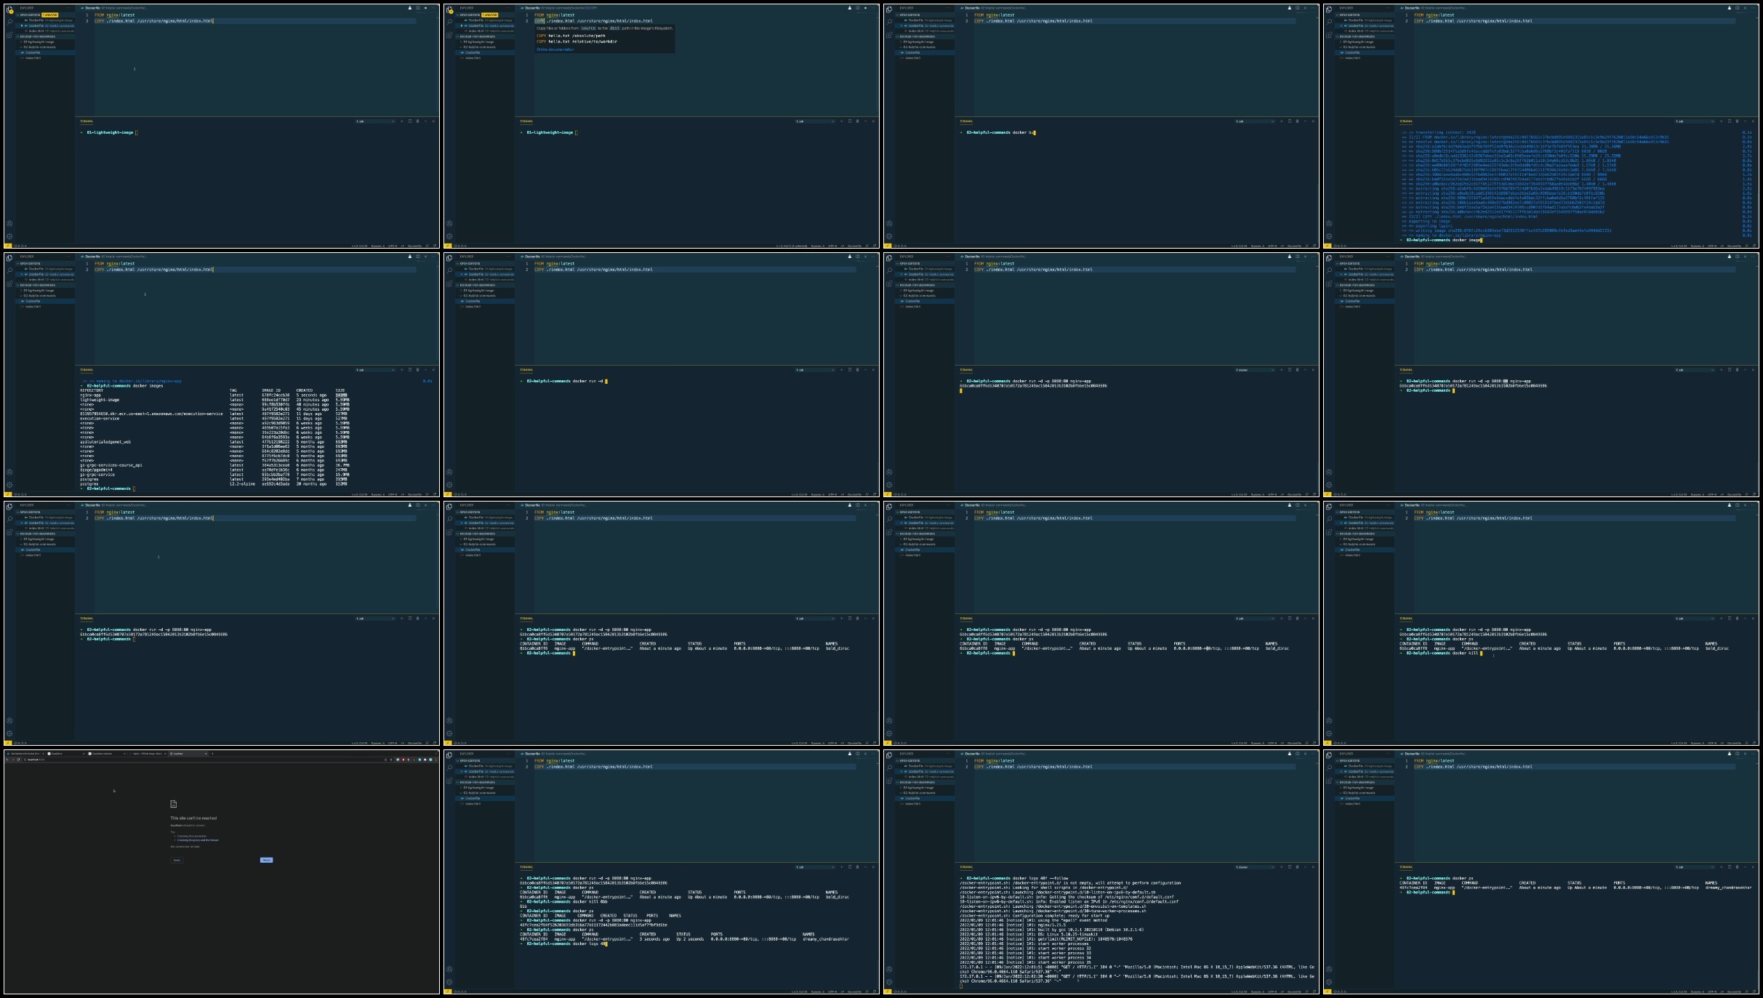Open a new browser tab with the plus icon
The width and height of the screenshot is (1763, 998).
(212, 754)
